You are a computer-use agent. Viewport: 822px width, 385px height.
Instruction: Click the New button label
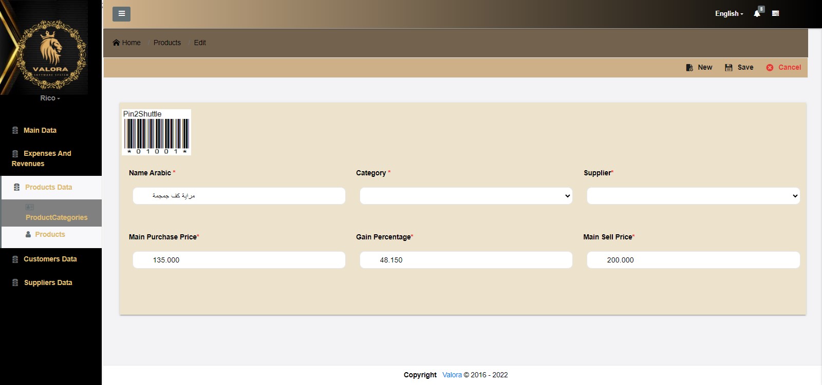(x=705, y=67)
